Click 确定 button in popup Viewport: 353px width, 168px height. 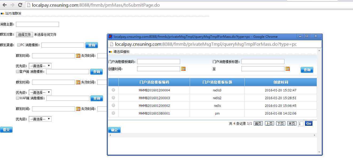pos(114,130)
